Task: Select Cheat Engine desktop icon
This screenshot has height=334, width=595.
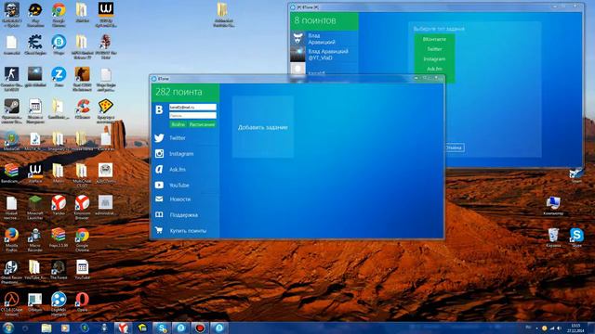Action: pyautogui.click(x=35, y=45)
